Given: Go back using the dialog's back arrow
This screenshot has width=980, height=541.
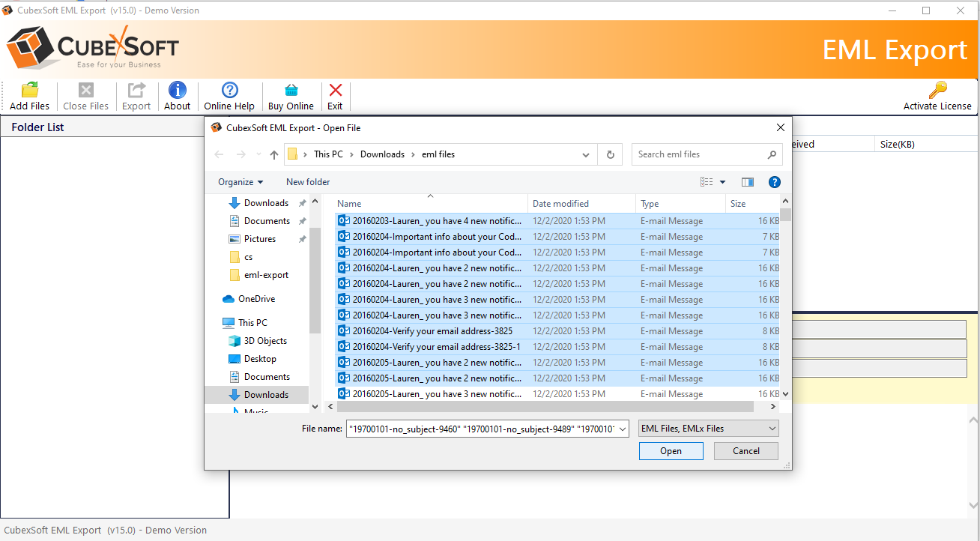Looking at the screenshot, I should coord(219,154).
